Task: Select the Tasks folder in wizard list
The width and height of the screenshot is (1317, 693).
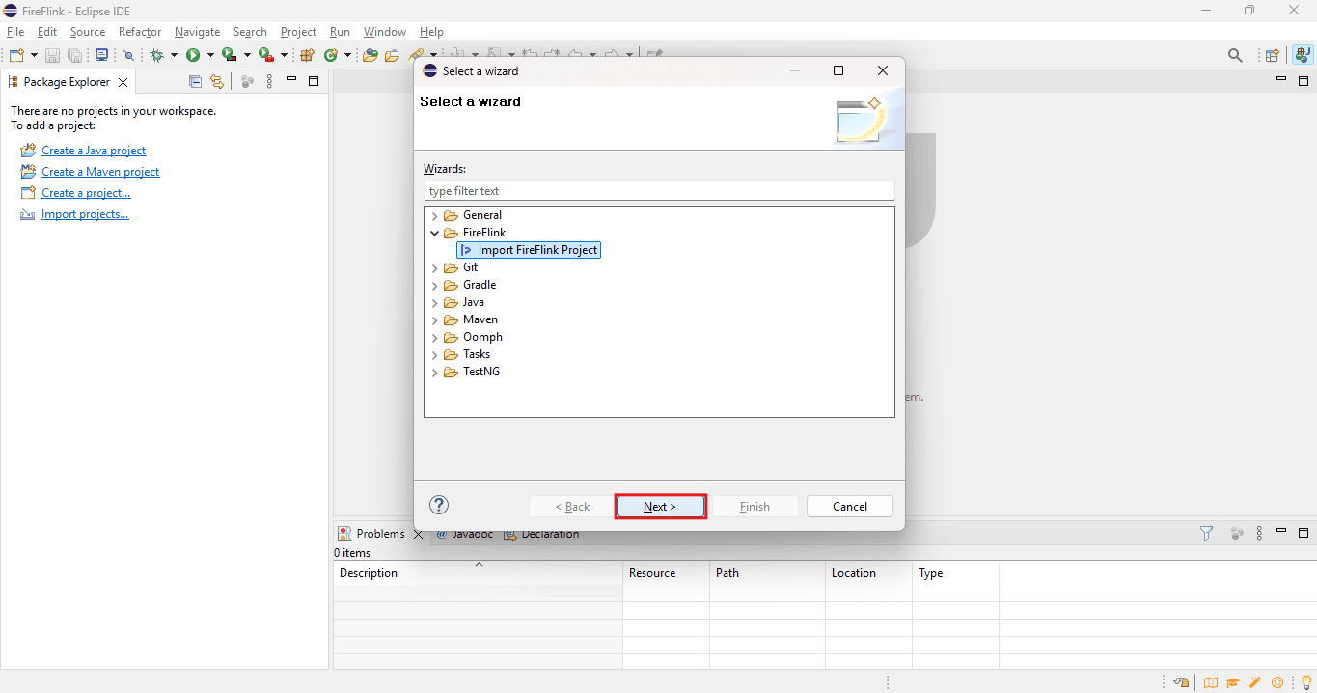Action: pyautogui.click(x=477, y=354)
